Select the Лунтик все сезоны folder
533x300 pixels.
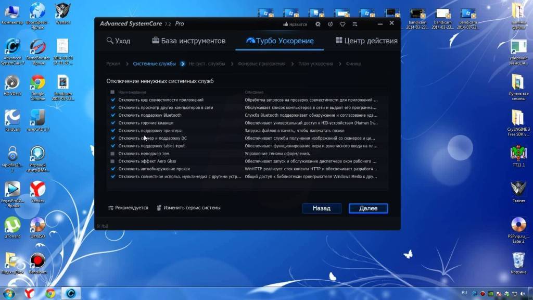click(x=518, y=87)
